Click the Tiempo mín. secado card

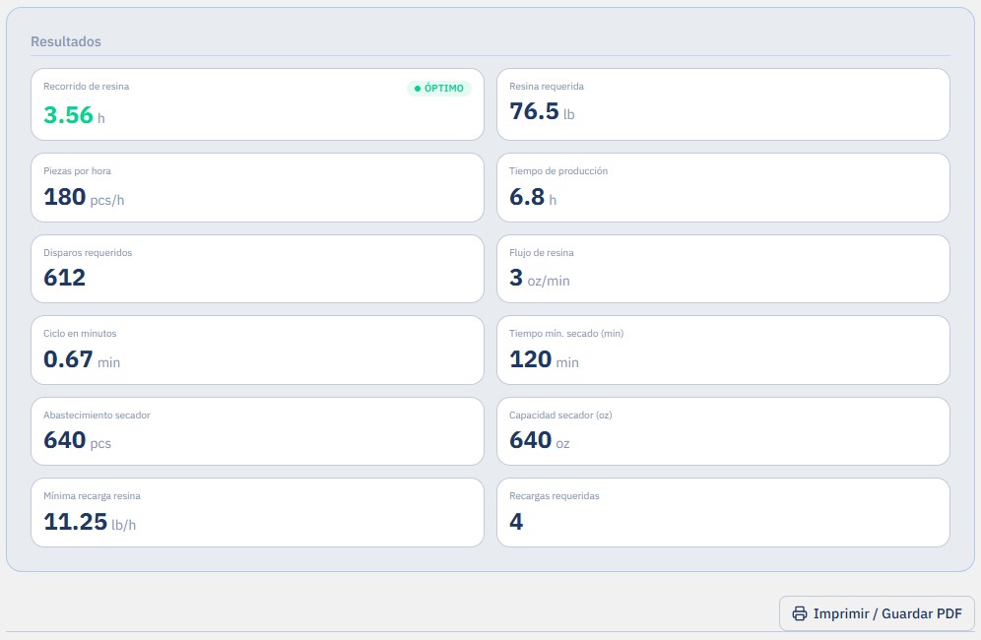(723, 351)
